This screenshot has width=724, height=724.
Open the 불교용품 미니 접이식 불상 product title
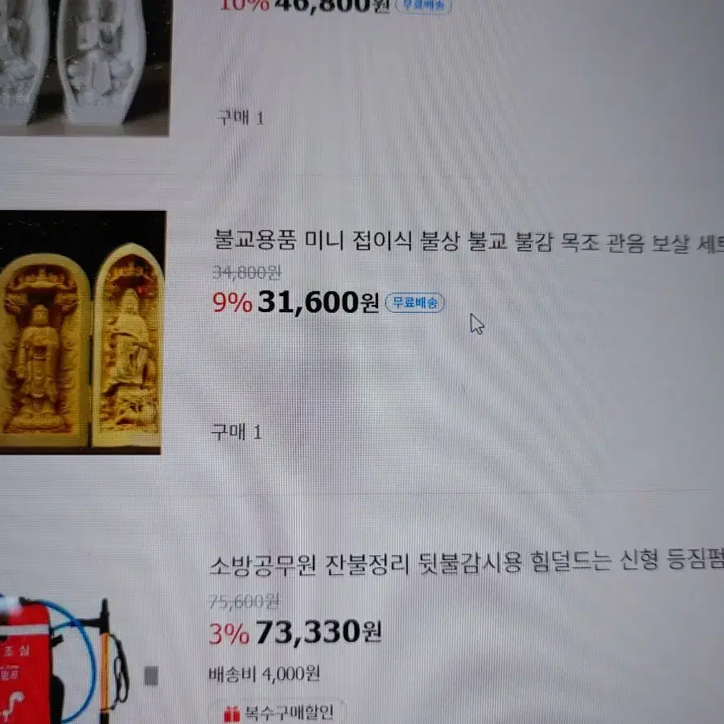click(x=469, y=241)
